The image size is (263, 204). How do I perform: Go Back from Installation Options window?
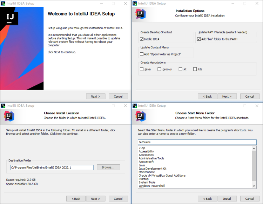[207, 96]
